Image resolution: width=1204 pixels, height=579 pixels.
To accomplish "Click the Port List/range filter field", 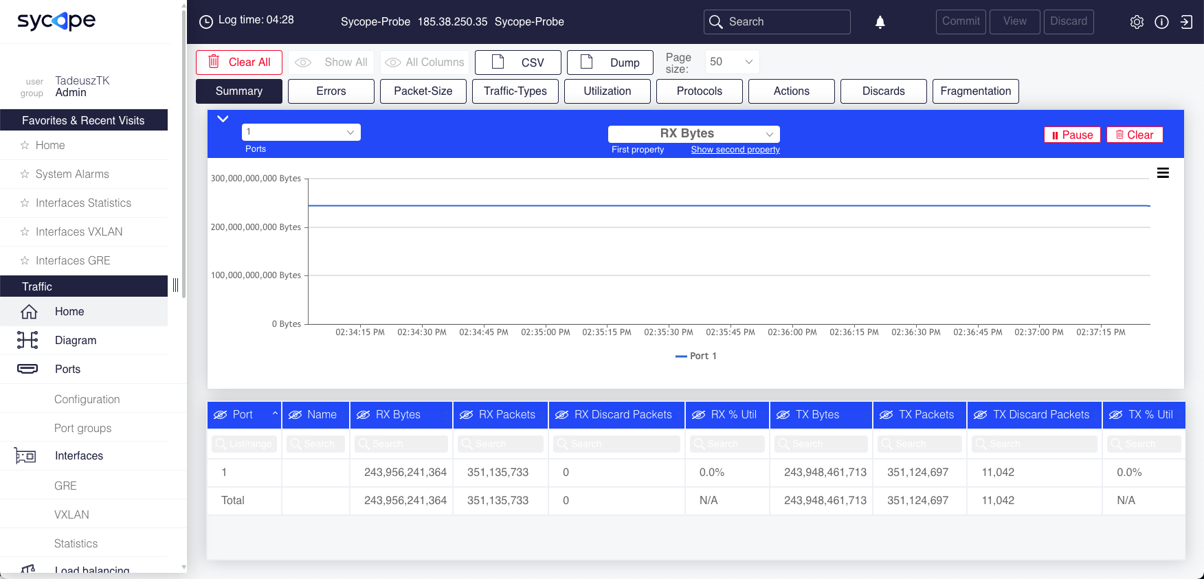I will coord(245,444).
